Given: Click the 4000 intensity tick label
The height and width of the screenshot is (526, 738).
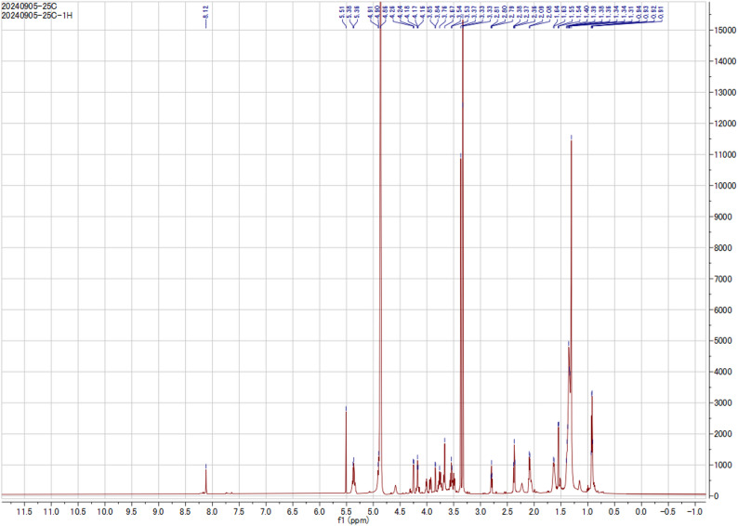Looking at the screenshot, I should (724, 372).
